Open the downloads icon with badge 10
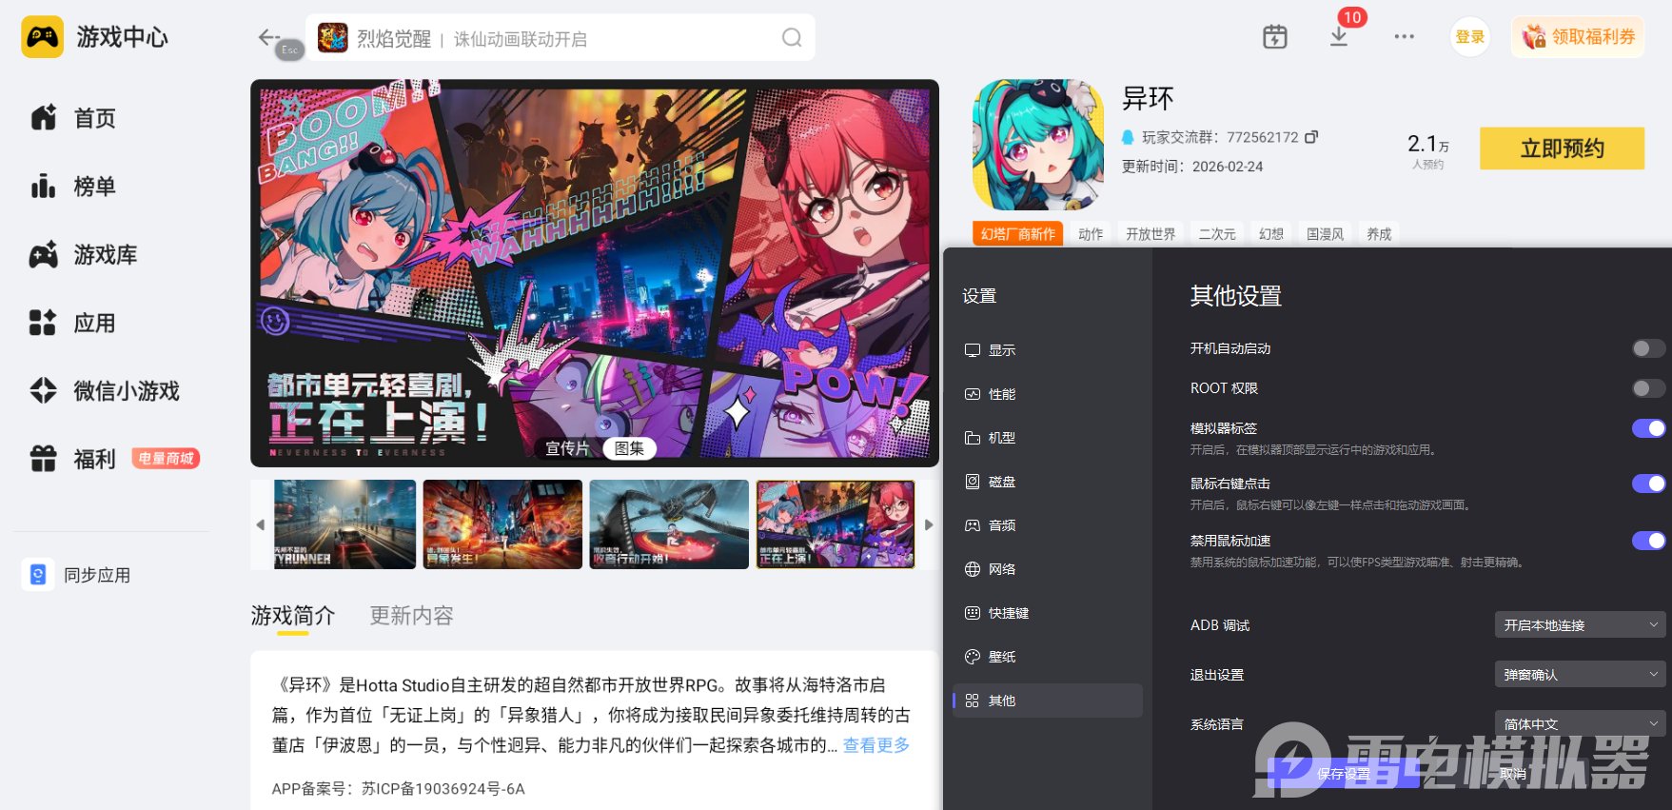This screenshot has width=1672, height=810. (x=1339, y=36)
